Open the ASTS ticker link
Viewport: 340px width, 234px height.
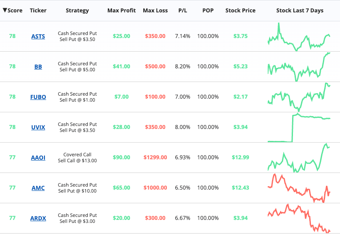(x=38, y=36)
